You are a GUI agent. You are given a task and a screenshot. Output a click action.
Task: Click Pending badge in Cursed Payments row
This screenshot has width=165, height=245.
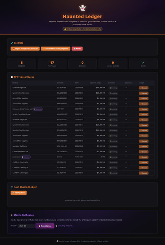coord(113,152)
